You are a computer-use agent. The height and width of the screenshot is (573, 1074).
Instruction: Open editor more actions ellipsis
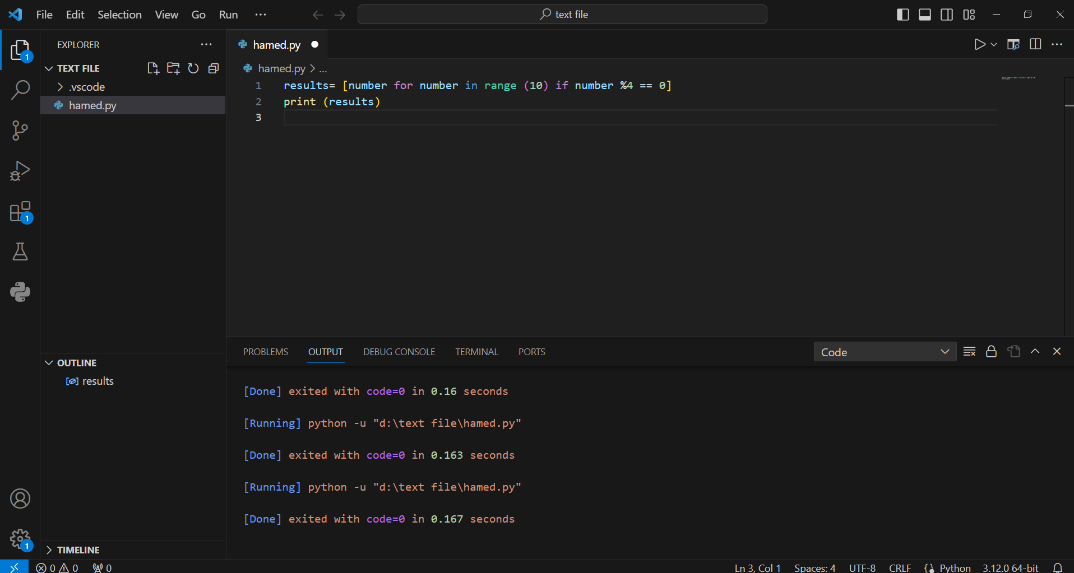[x=1057, y=44]
